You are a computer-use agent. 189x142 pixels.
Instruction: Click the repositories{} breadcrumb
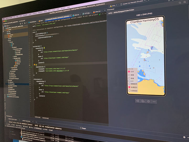click(45, 118)
